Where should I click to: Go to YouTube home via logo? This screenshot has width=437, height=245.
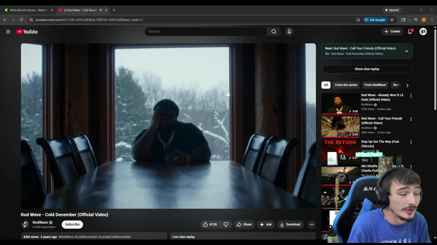[x=27, y=32]
